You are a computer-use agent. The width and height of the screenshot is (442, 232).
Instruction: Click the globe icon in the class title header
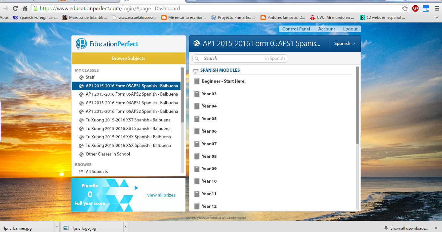197,43
